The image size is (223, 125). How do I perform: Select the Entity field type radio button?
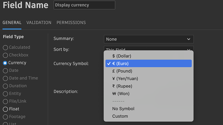click(5, 94)
